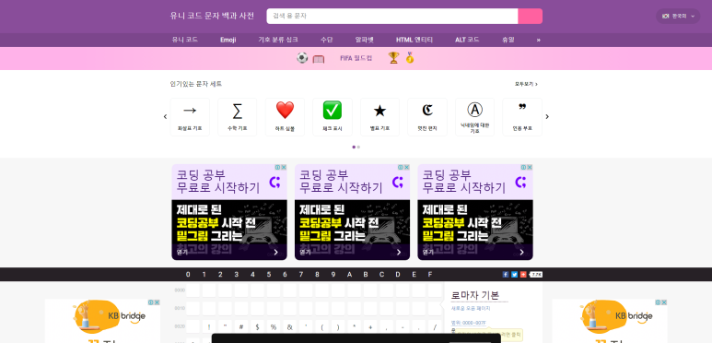Focus the character search input field
This screenshot has width=712, height=343.
(x=392, y=16)
